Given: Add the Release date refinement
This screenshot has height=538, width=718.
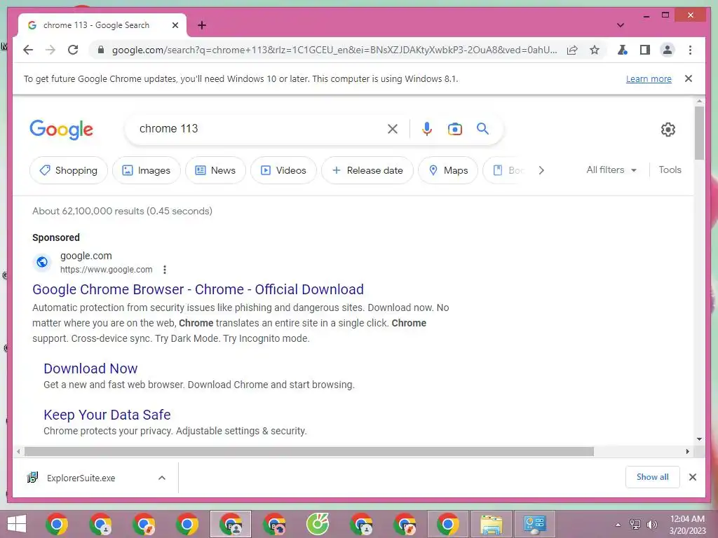Looking at the screenshot, I should 367,170.
